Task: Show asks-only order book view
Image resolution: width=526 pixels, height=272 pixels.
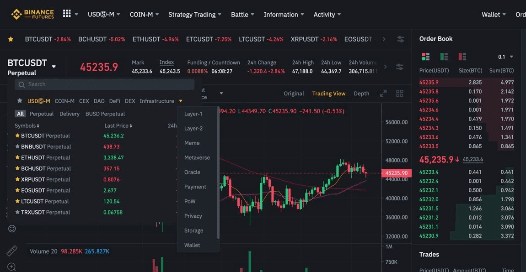Action: [x=462, y=57]
